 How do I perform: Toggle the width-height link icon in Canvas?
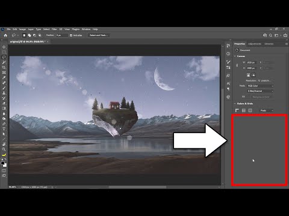coord(237,65)
